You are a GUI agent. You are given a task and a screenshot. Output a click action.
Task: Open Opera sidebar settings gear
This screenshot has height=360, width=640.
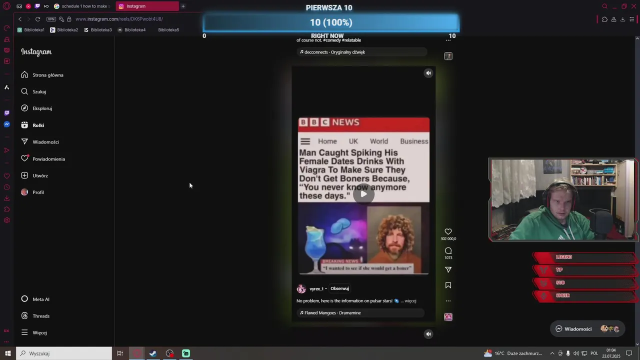tap(6, 220)
